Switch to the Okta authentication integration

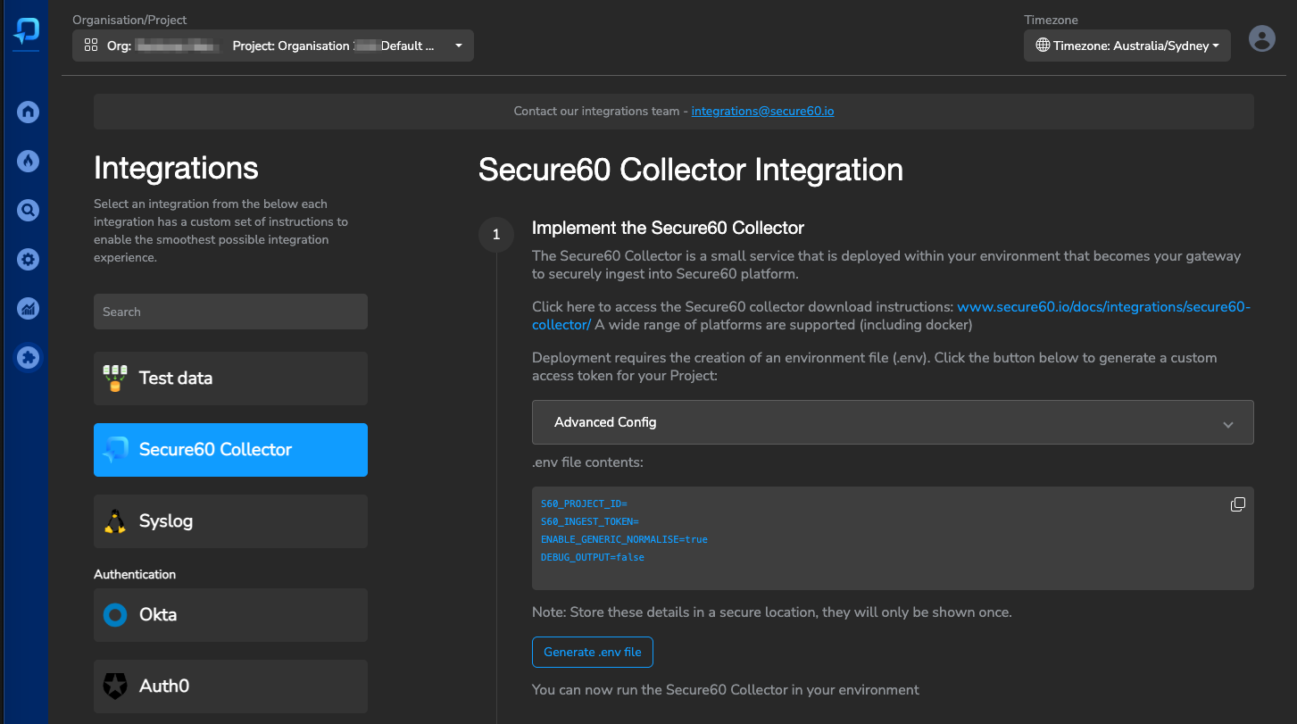[230, 615]
